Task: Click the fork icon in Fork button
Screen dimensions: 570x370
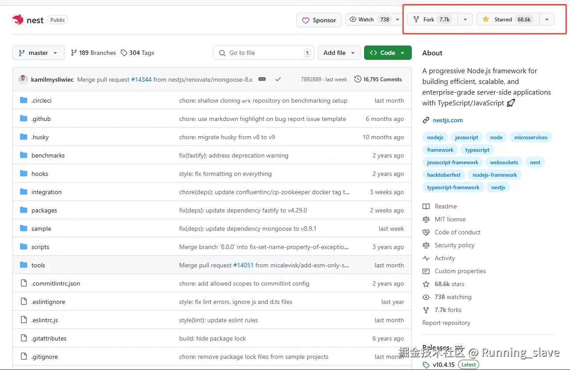Action: (416, 19)
